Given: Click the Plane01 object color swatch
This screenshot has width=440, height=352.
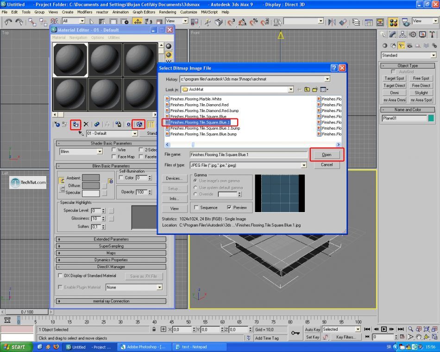Looking at the screenshot, I should click(x=431, y=118).
